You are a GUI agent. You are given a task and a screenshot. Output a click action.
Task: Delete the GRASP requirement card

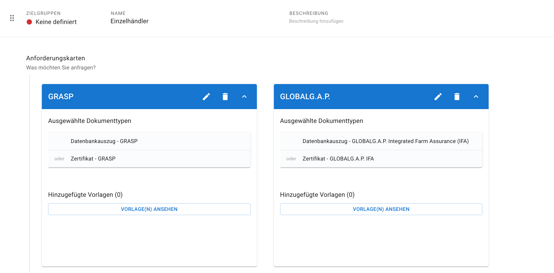[x=225, y=97]
